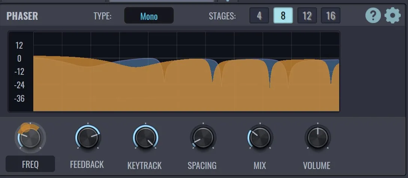
Task: Click the TYPE: label
Action: [x=103, y=16]
